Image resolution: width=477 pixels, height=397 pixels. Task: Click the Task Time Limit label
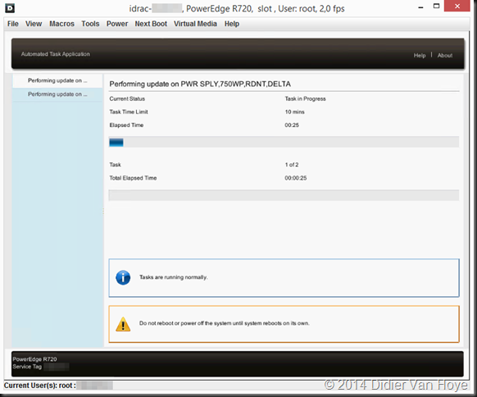click(x=129, y=112)
